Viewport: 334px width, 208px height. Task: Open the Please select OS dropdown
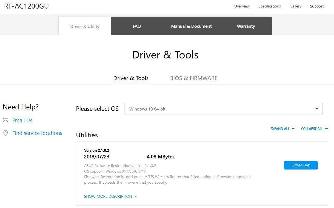223,109
